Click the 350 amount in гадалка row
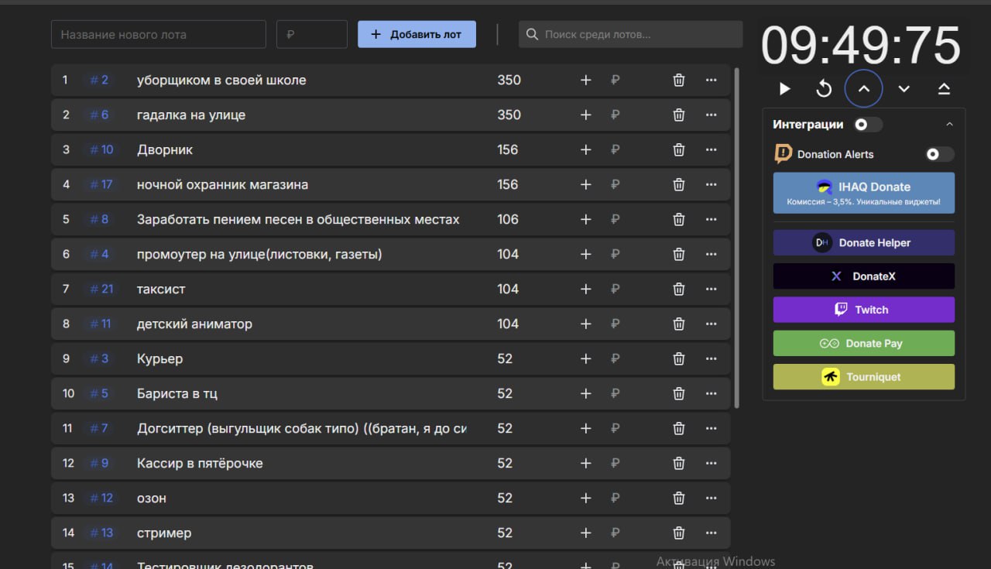 click(x=509, y=115)
